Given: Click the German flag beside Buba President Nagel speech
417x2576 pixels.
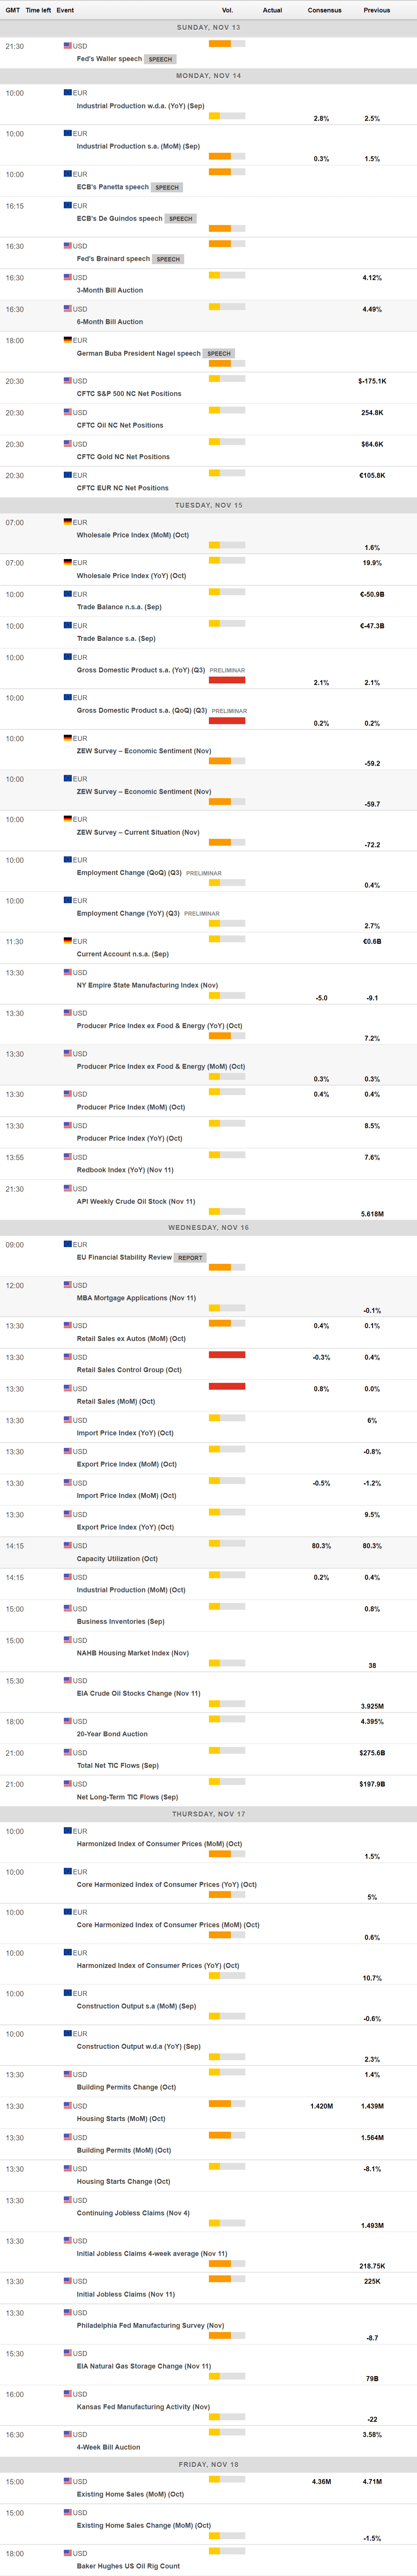Looking at the screenshot, I should click(x=68, y=340).
